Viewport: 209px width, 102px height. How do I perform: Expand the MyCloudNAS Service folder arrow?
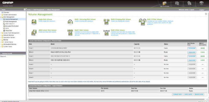point(1,44)
